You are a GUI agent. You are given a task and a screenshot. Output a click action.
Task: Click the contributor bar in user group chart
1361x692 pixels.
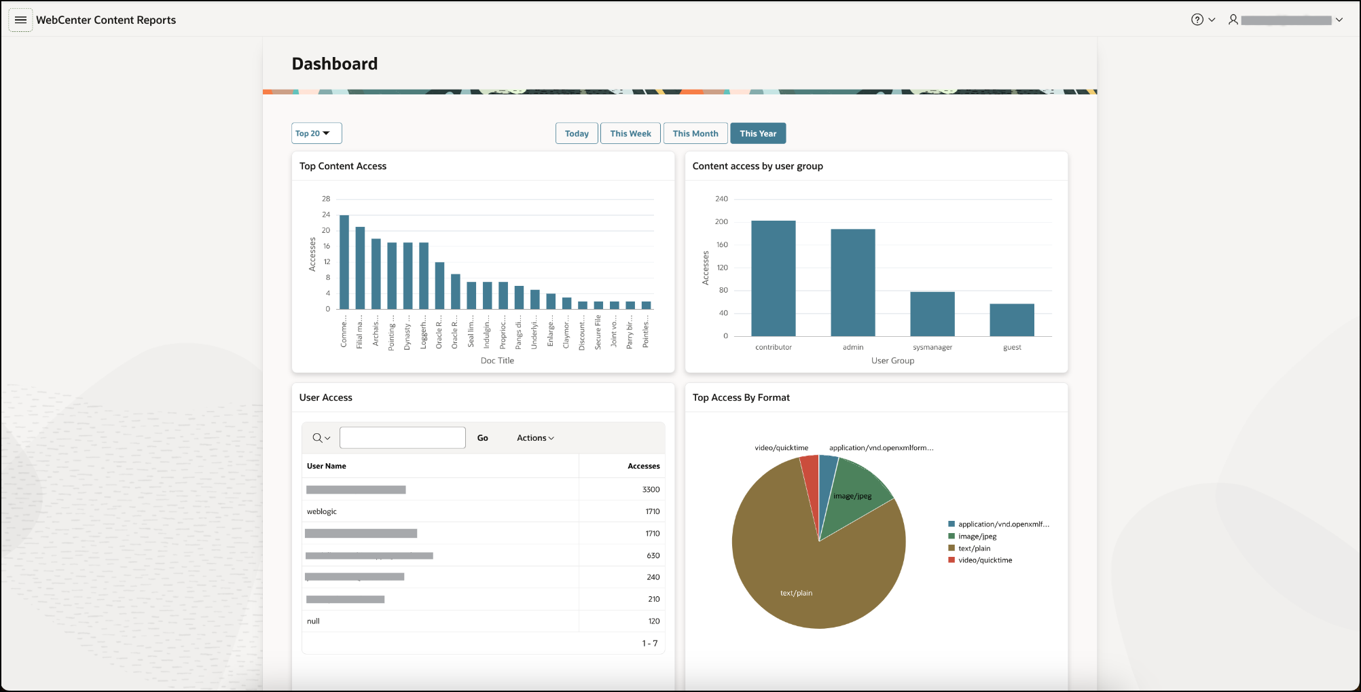[774, 278]
